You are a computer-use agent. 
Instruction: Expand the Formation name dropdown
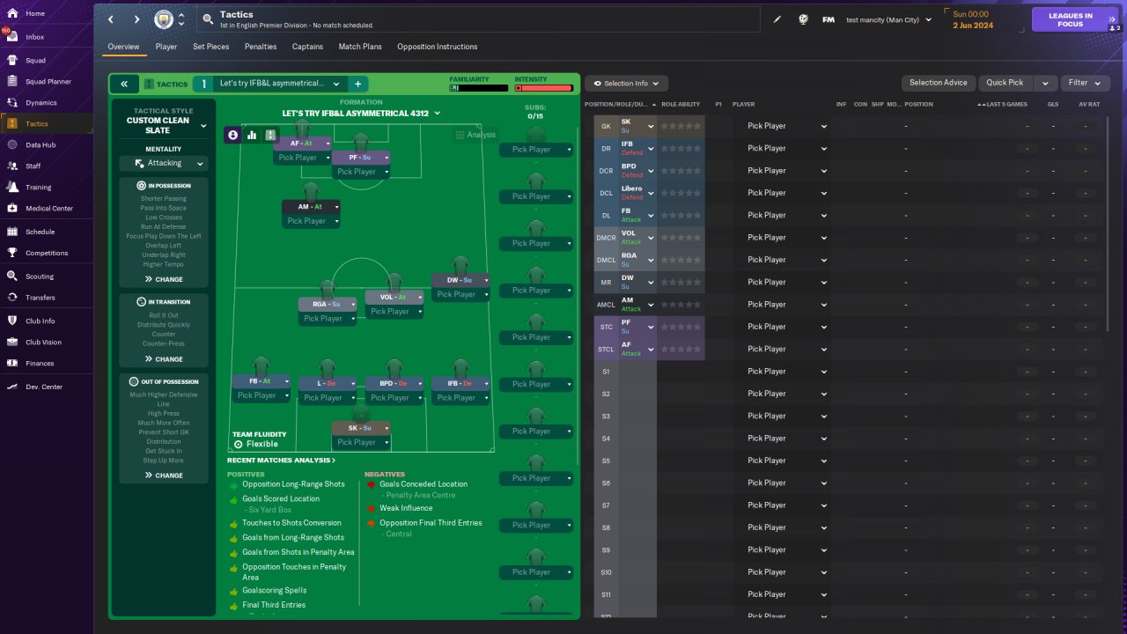(x=438, y=114)
